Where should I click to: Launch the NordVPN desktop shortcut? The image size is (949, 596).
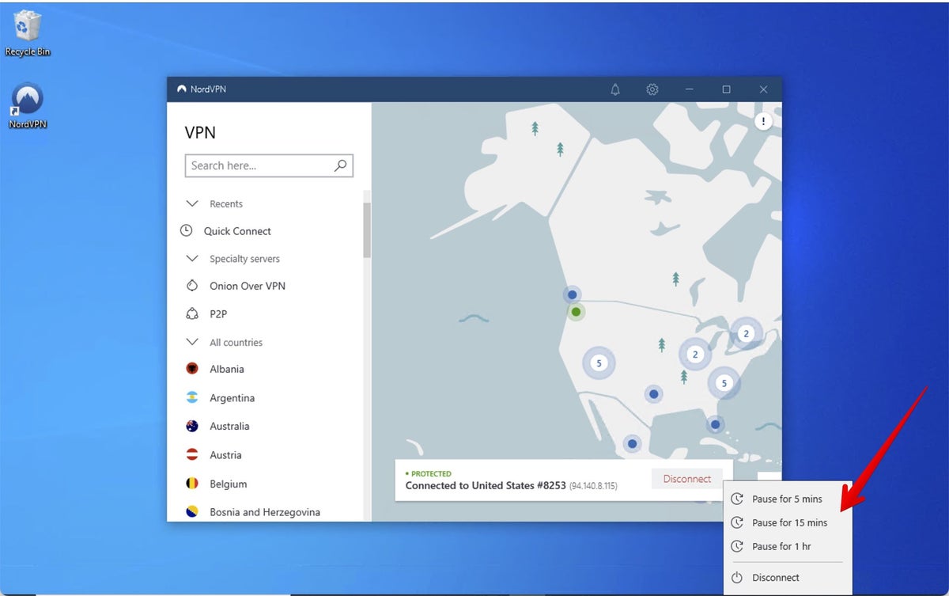click(28, 106)
